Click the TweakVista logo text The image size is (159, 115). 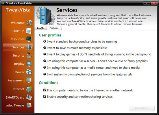pyautogui.click(x=18, y=10)
